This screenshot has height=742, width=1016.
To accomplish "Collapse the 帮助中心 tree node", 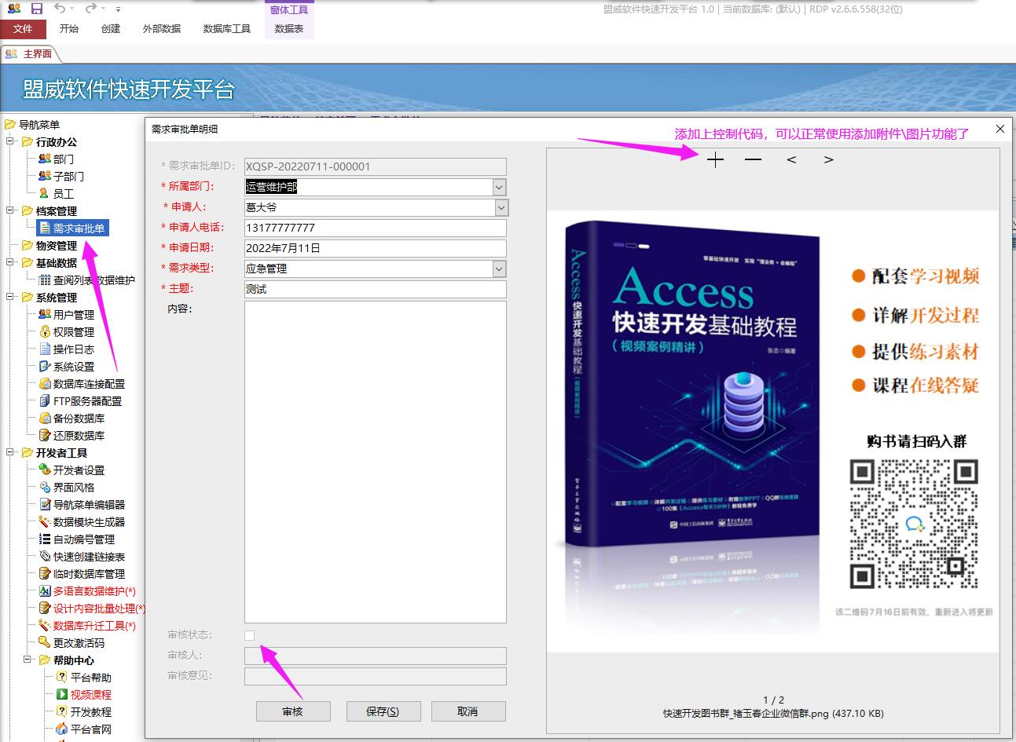I will point(28,660).
